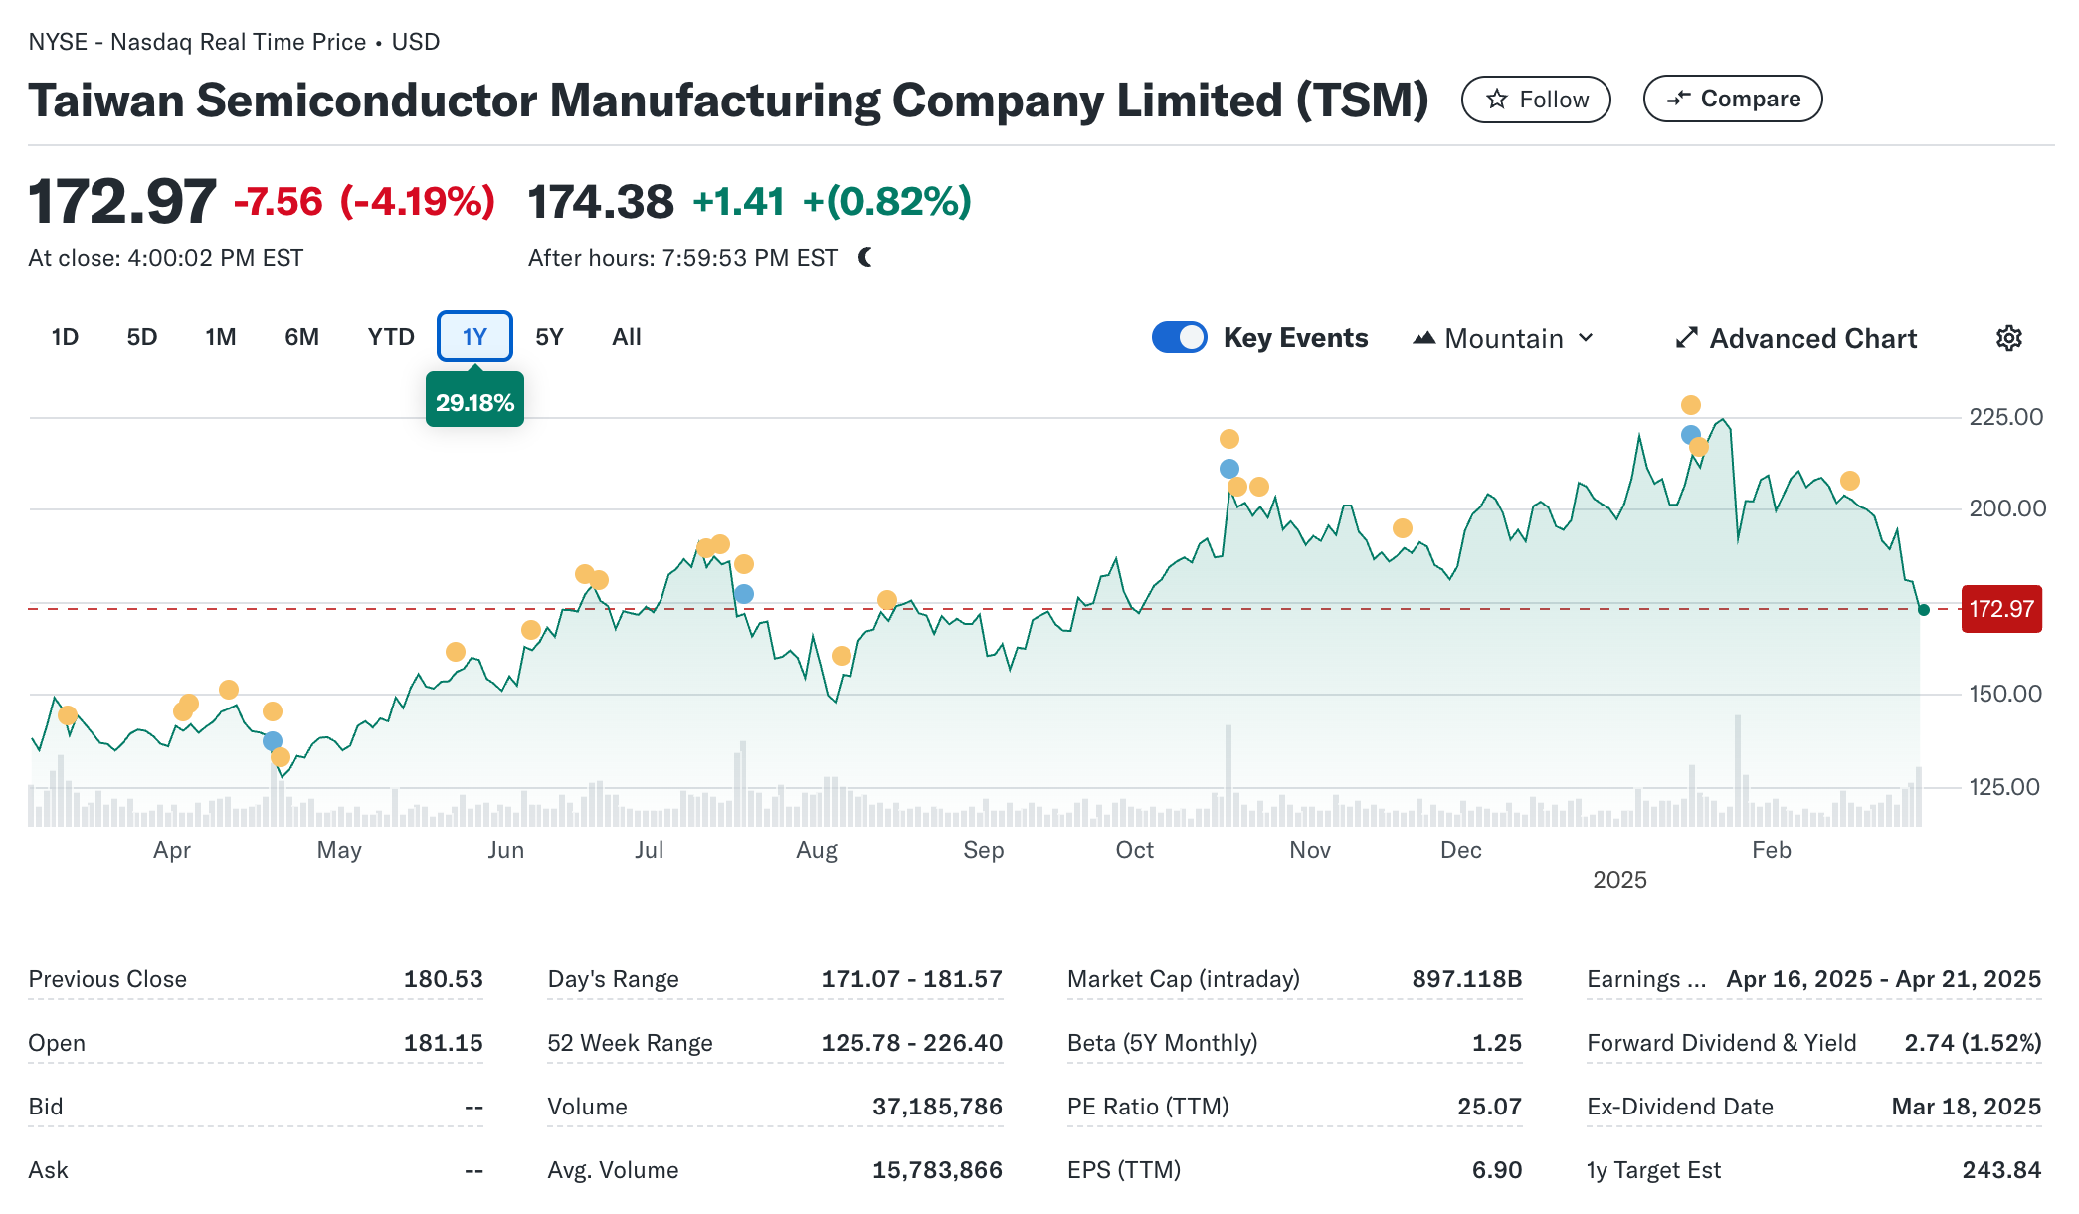Expand the truncated Earnings date label
The height and width of the screenshot is (1214, 2079).
pyautogui.click(x=1645, y=979)
